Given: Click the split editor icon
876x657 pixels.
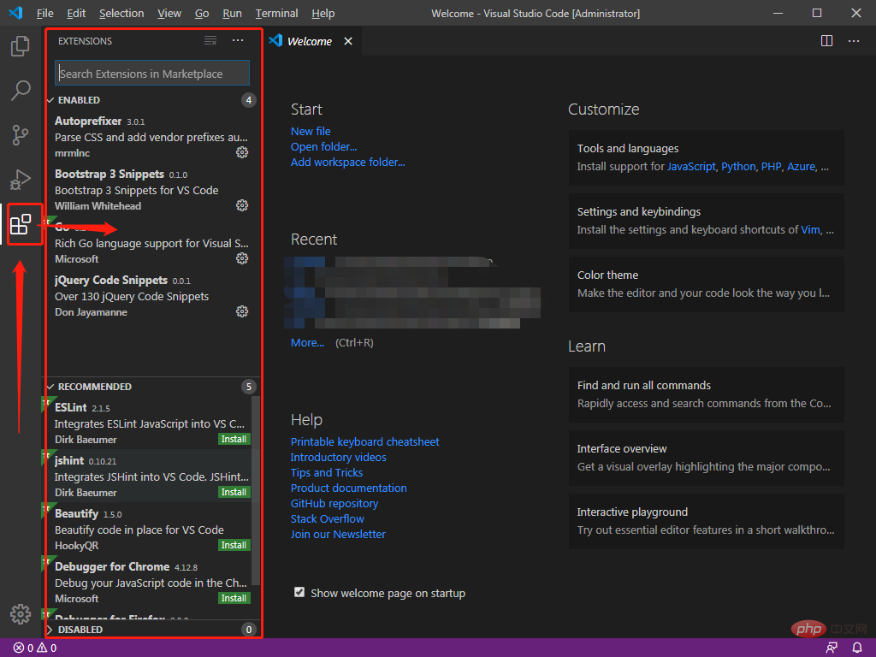Looking at the screenshot, I should (x=826, y=41).
